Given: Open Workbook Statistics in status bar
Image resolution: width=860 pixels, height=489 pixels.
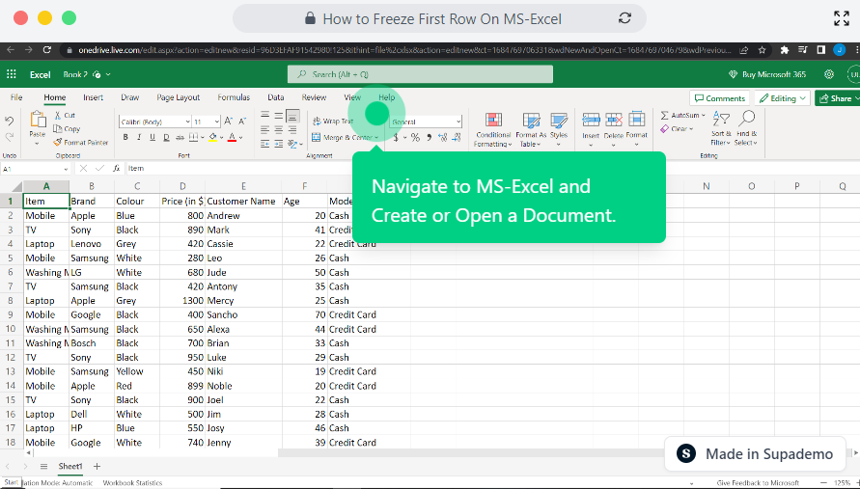Looking at the screenshot, I should [x=133, y=483].
